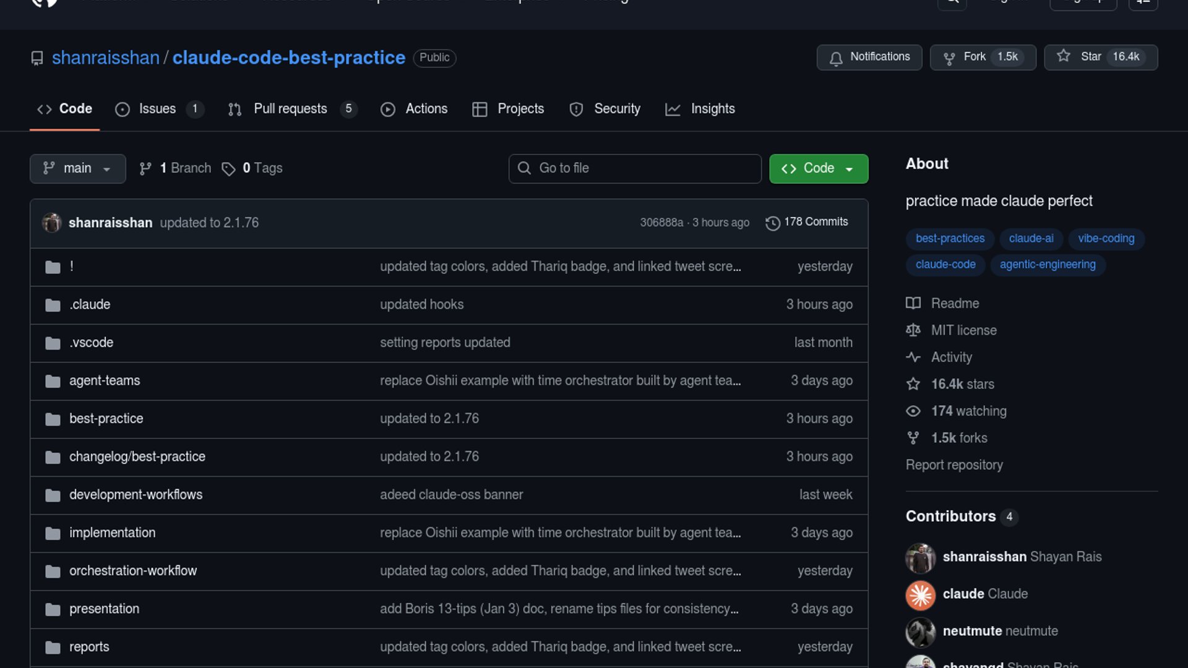Click the vibe-coding topic tag

pyautogui.click(x=1106, y=239)
